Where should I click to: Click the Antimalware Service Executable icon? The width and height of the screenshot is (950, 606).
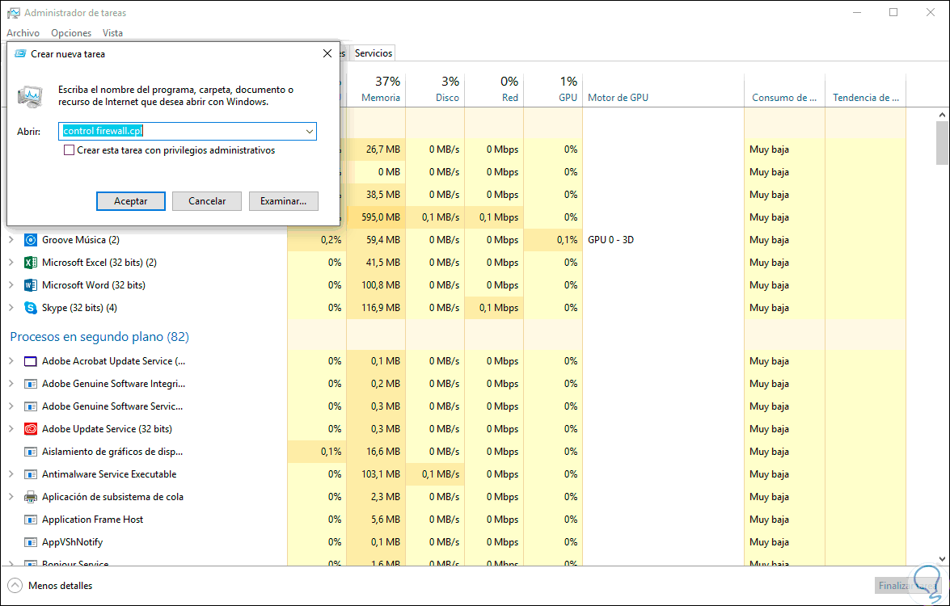[31, 474]
